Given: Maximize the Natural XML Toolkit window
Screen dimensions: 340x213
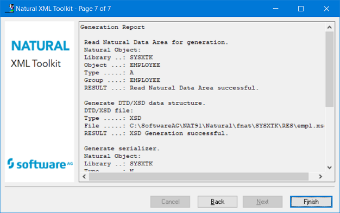Looking at the screenshot, I should tap(301, 9).
